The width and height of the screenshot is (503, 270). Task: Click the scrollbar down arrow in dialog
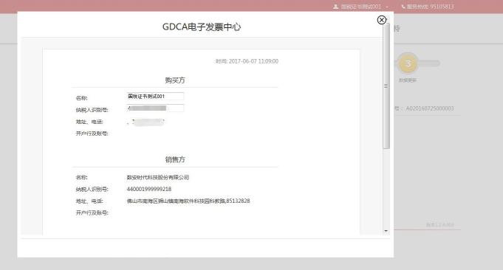click(x=386, y=231)
